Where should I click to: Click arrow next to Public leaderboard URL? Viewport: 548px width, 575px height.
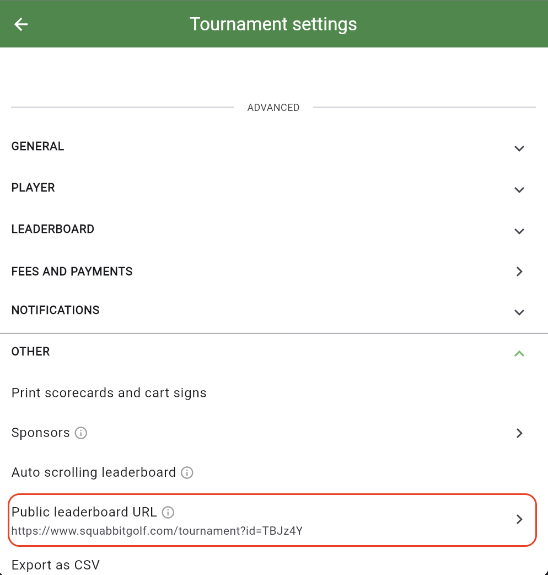(519, 519)
